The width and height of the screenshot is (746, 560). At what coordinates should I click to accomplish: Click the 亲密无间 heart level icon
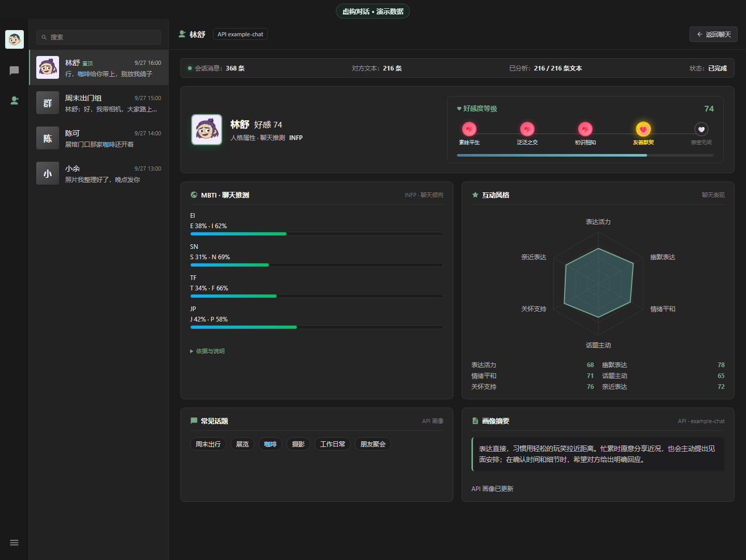tap(701, 129)
